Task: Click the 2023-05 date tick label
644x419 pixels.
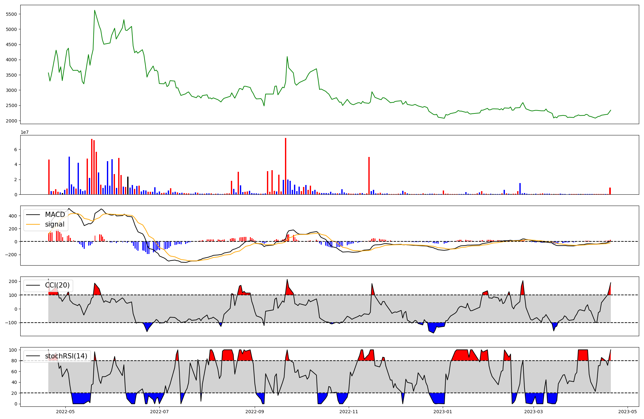Action: [x=628, y=412]
